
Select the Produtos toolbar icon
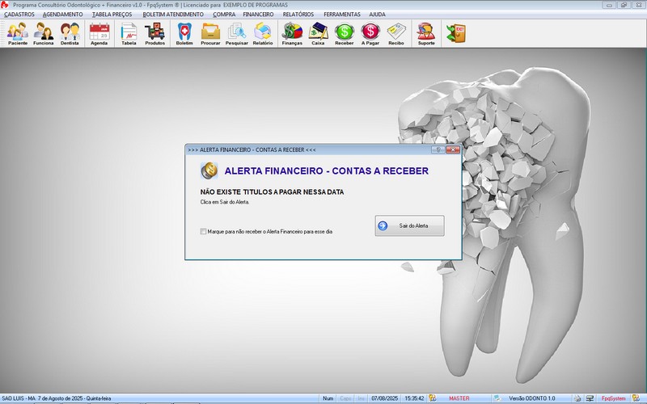[154, 34]
